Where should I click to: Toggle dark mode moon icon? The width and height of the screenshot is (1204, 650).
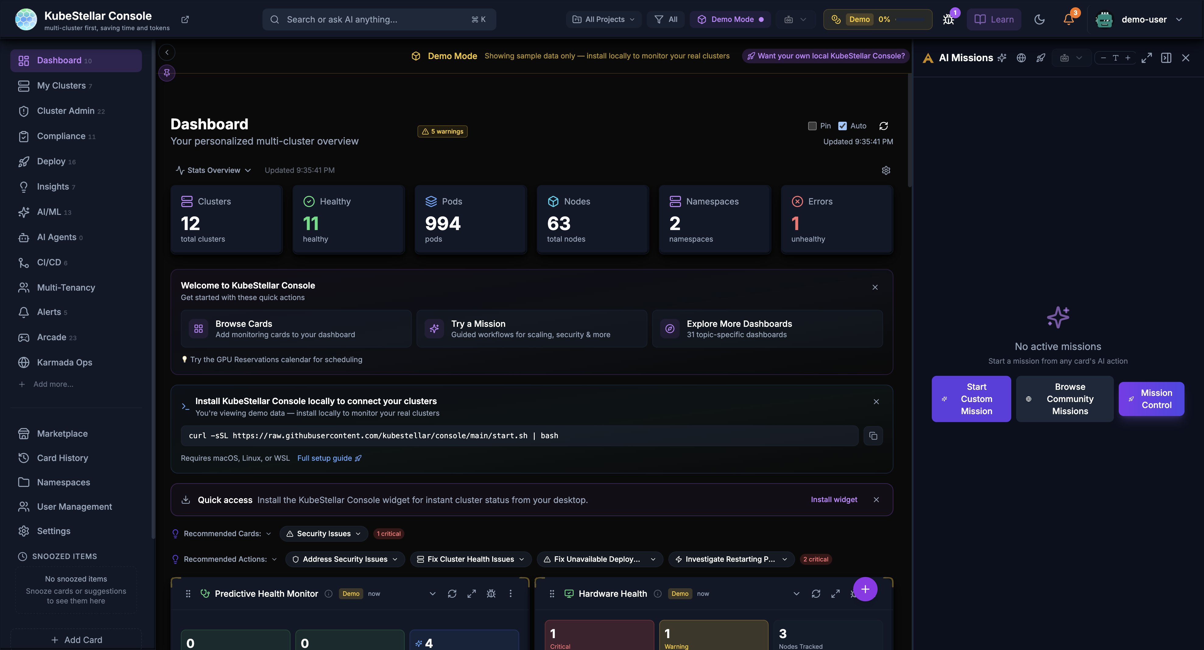click(x=1040, y=19)
